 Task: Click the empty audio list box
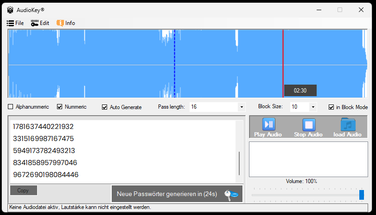(x=308, y=159)
